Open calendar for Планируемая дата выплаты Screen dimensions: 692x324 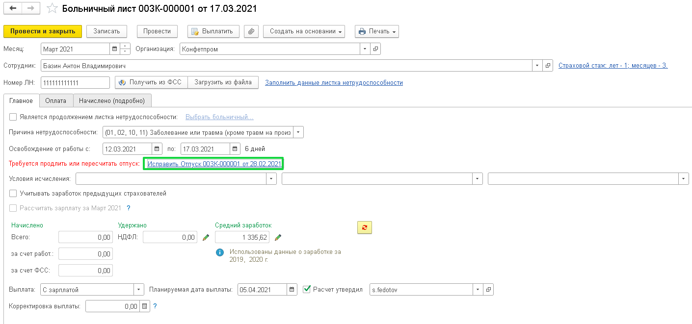[x=292, y=290]
